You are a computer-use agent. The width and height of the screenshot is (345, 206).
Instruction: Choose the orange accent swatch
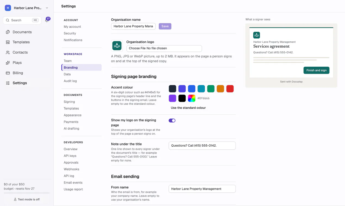point(220,89)
